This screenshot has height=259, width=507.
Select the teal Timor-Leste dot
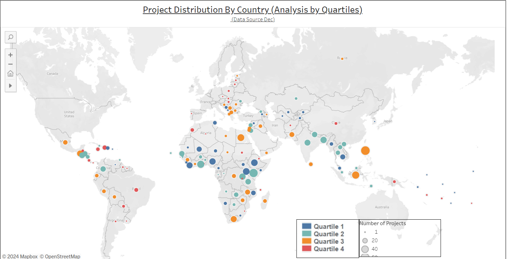point(371,186)
